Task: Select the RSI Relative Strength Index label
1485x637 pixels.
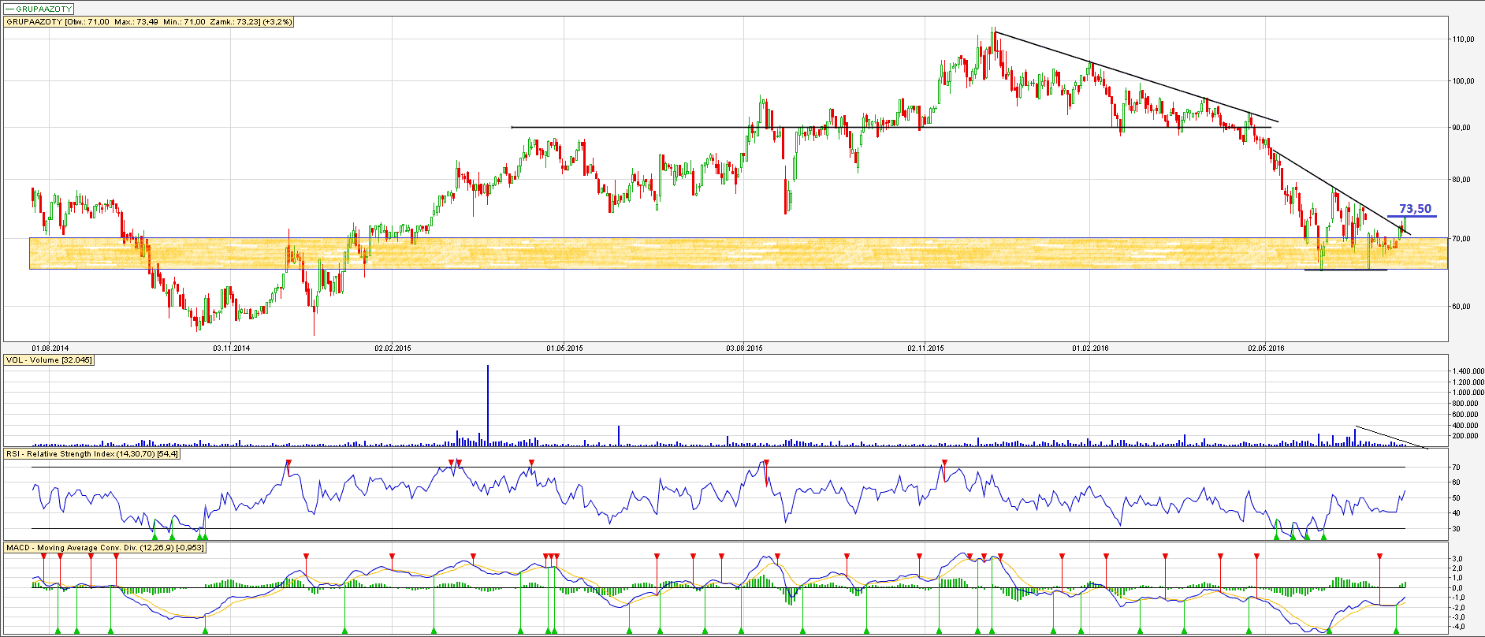Action: 92,454
